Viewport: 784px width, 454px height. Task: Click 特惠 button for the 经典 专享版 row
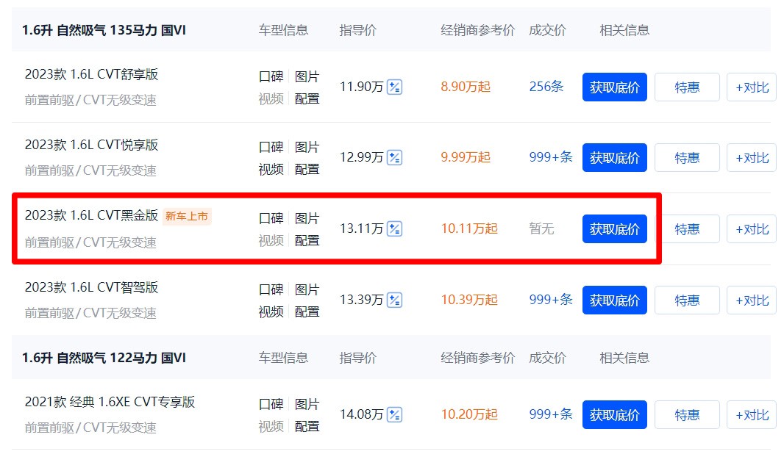point(687,414)
